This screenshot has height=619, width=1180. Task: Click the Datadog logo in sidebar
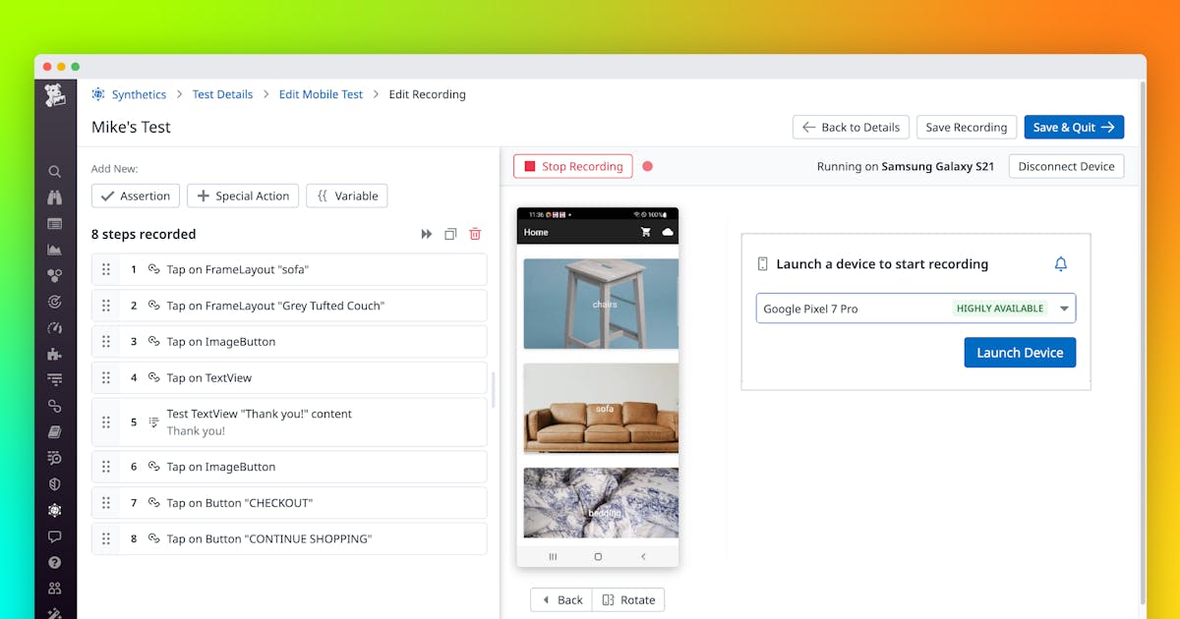(55, 95)
